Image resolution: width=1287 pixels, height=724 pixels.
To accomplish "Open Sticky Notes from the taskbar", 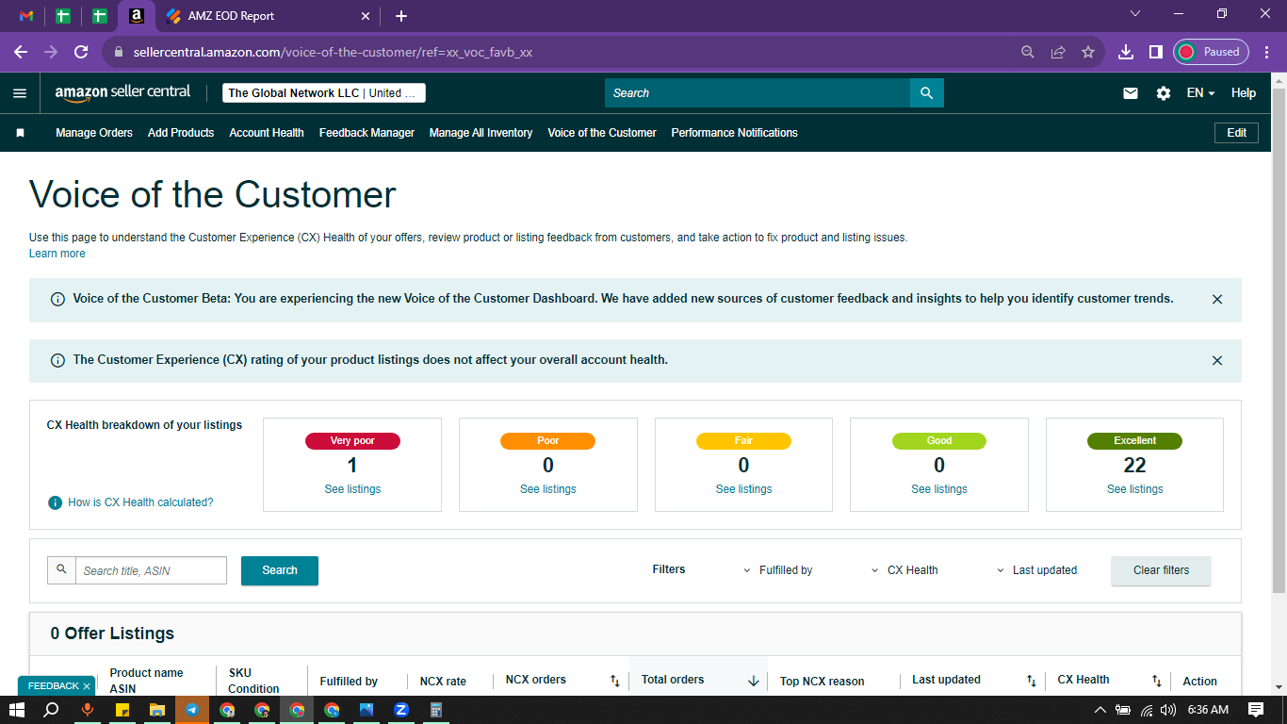I will 122,710.
